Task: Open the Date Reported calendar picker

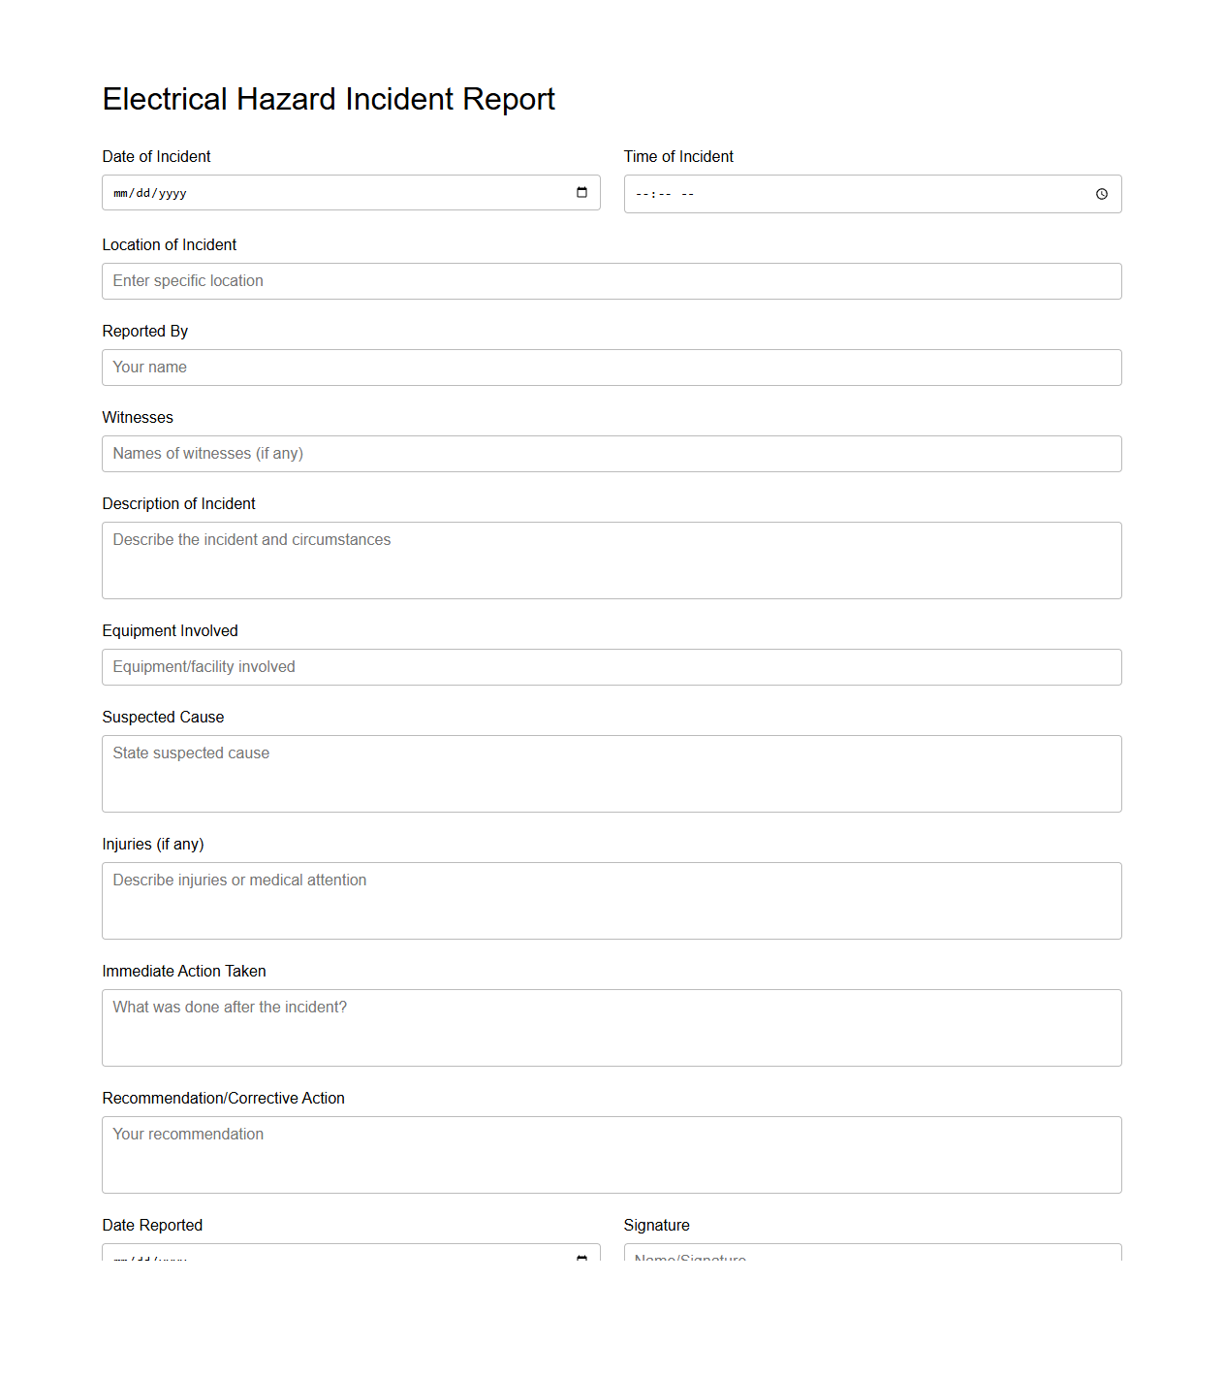Action: pyautogui.click(x=583, y=1257)
